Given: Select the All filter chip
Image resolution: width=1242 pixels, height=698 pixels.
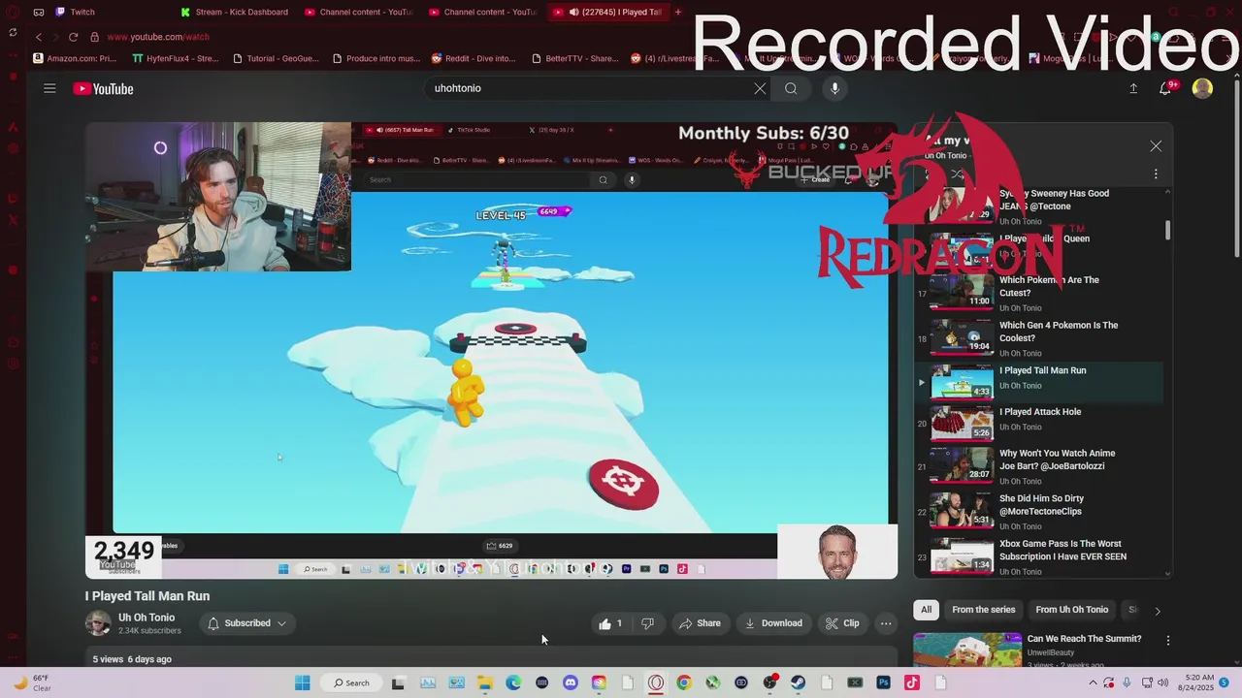Looking at the screenshot, I should pos(927,610).
